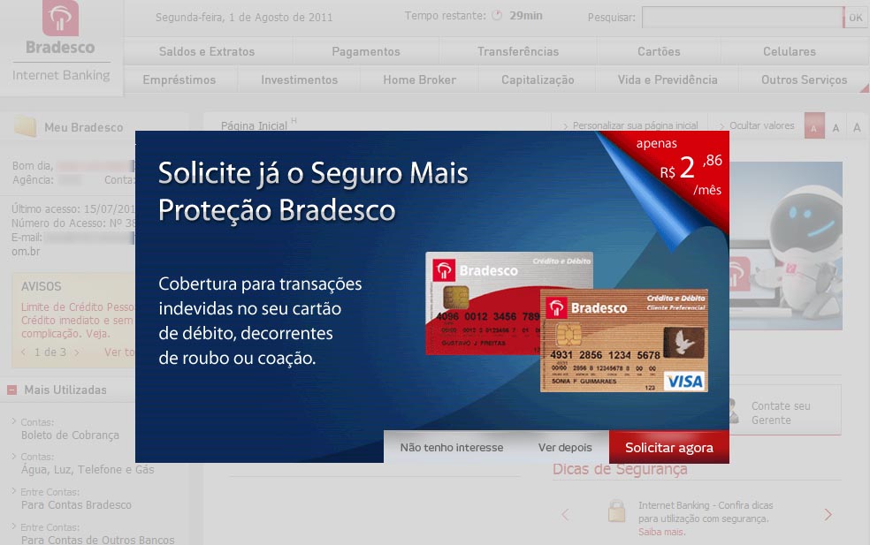Click Ver depois to postpone offer

[565, 448]
